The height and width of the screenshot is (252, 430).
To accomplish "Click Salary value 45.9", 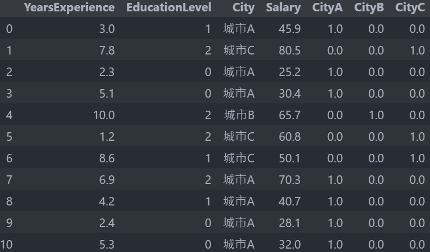I will 290,29.
